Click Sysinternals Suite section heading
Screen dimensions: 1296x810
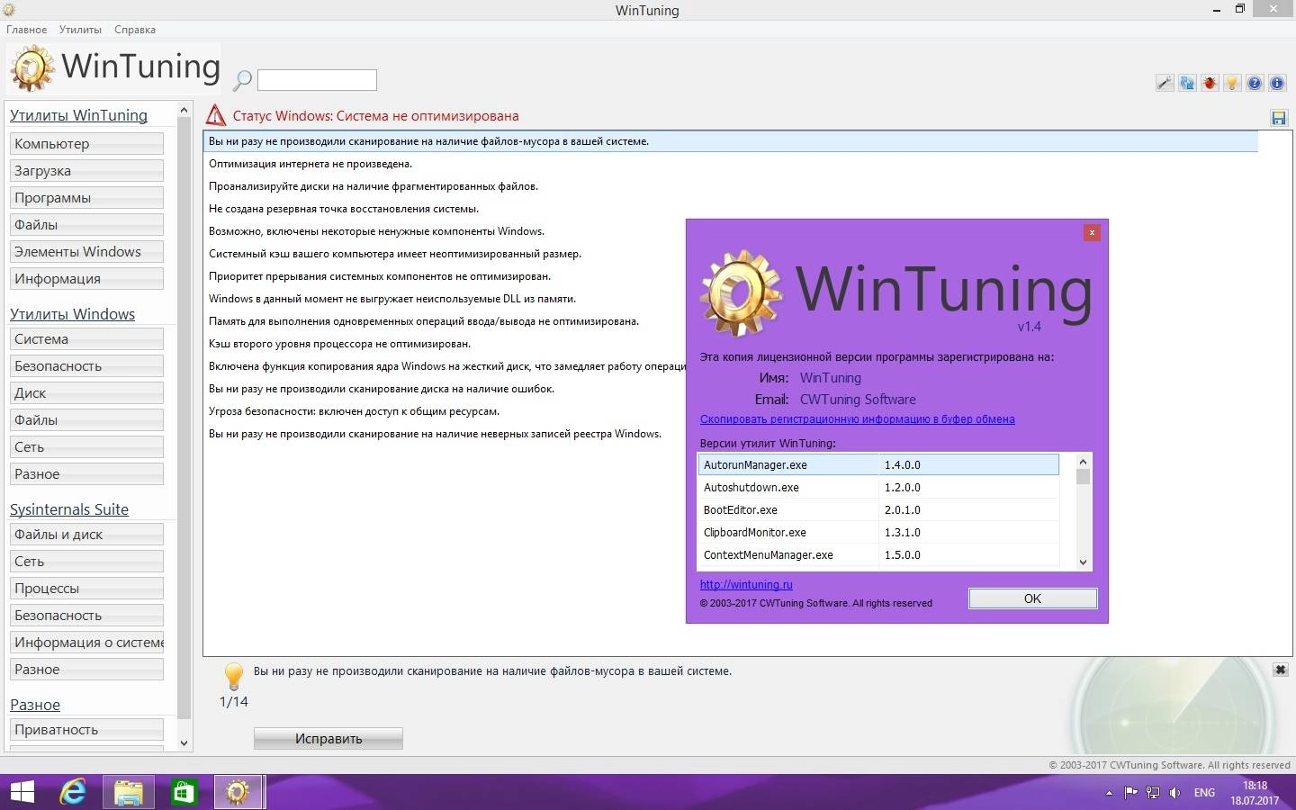[69, 509]
